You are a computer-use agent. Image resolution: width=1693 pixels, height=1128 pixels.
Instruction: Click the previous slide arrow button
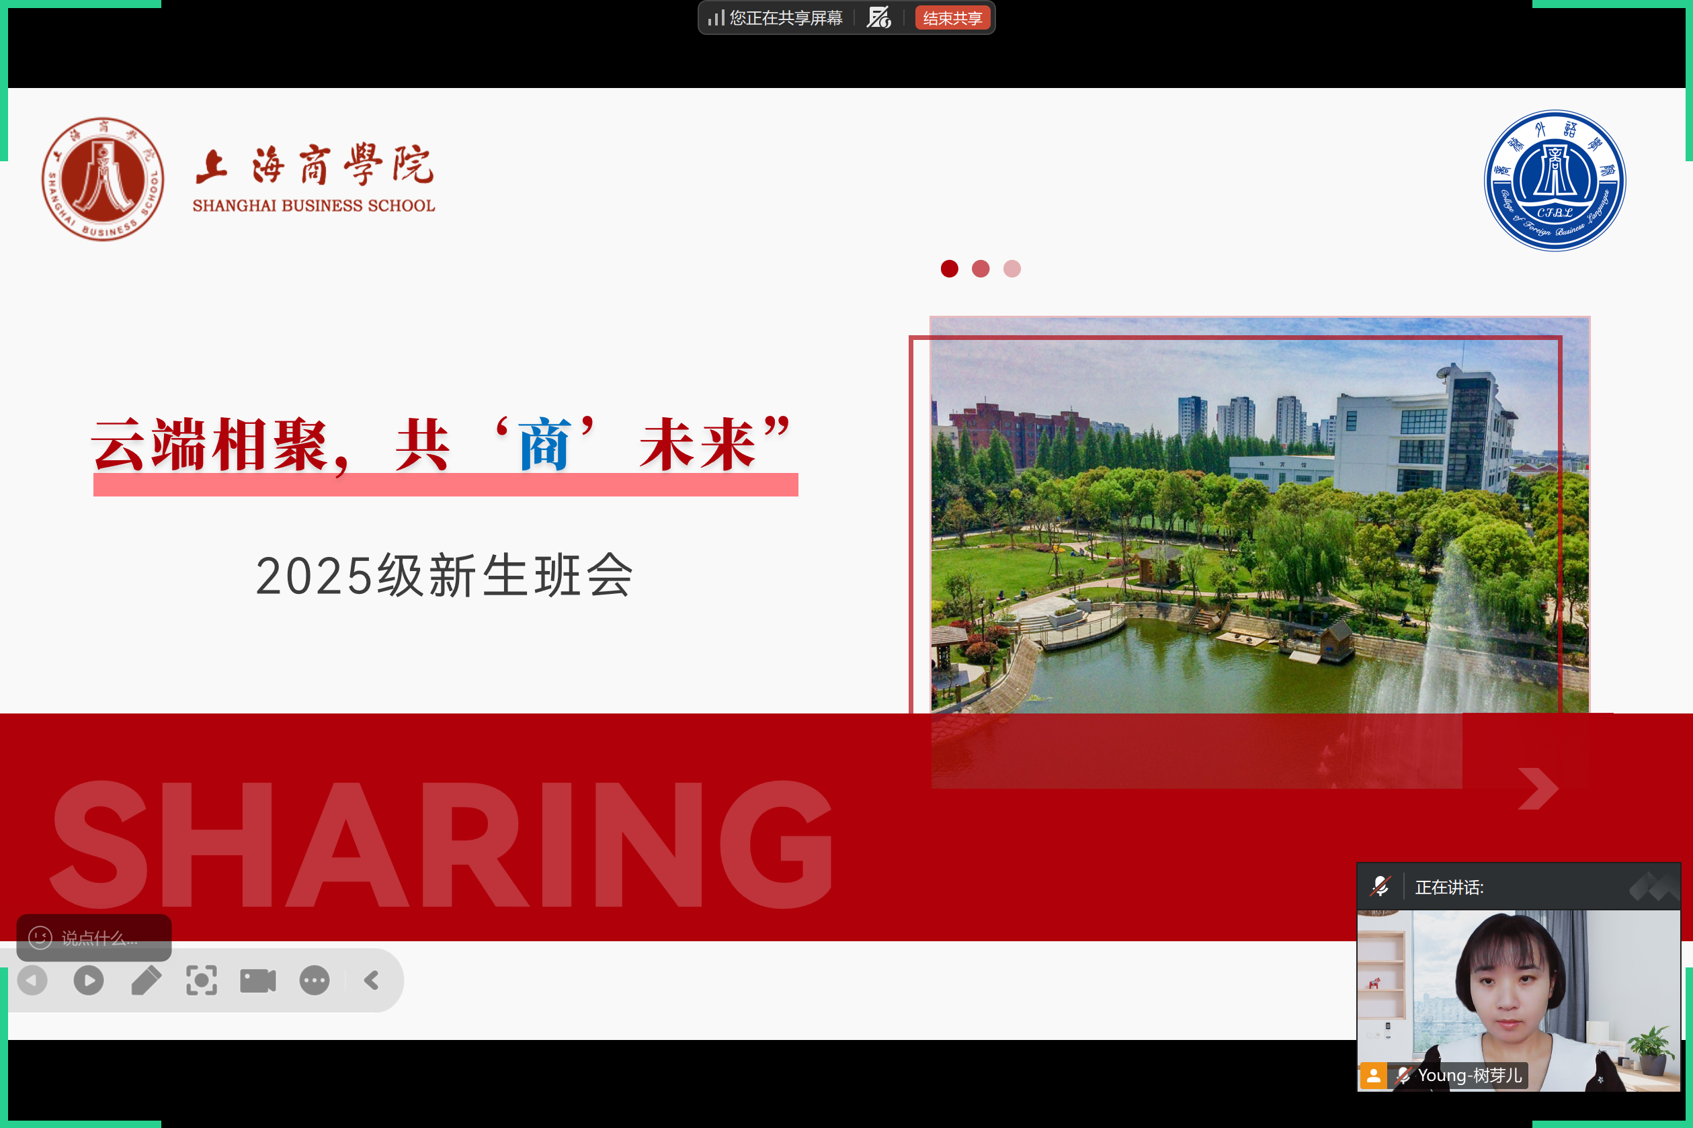tap(32, 979)
